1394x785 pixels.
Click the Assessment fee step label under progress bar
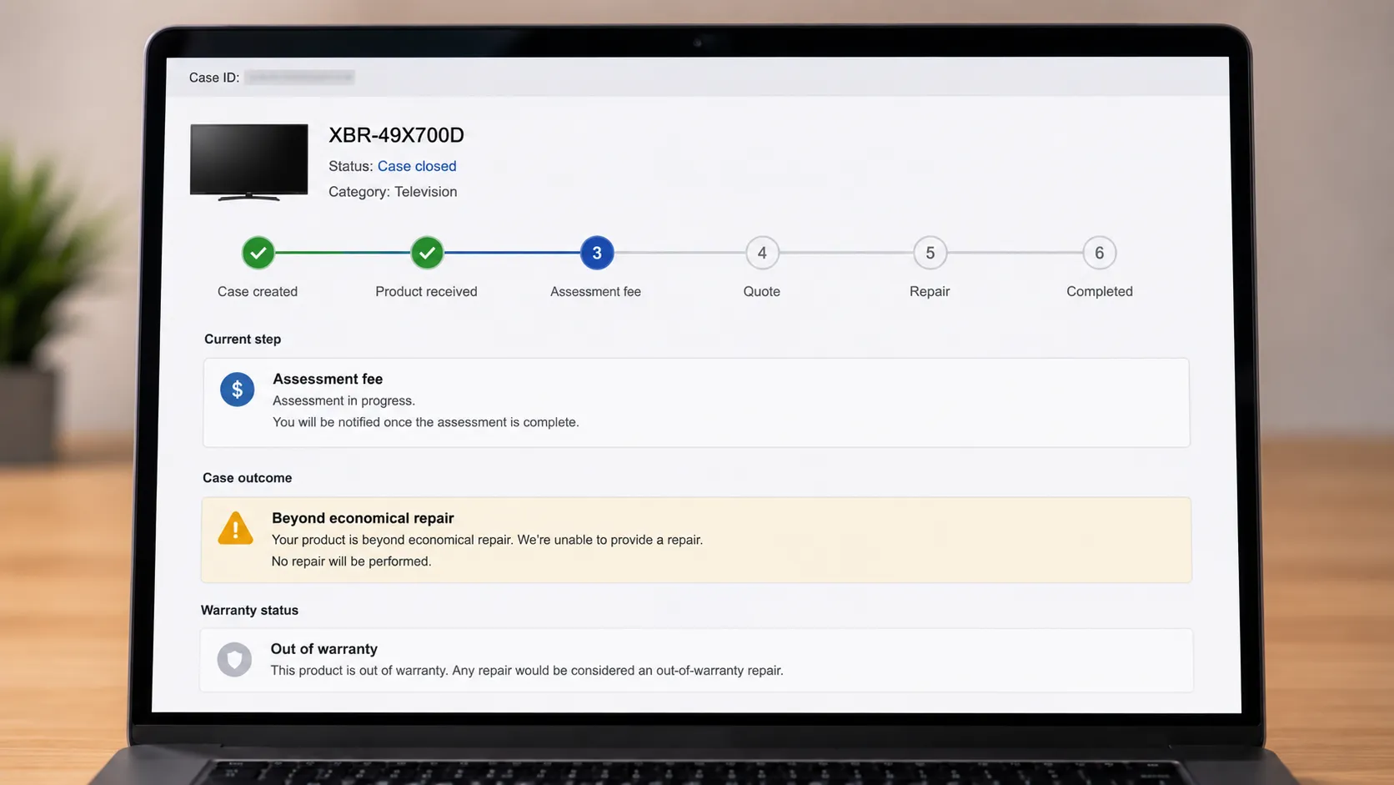(595, 291)
